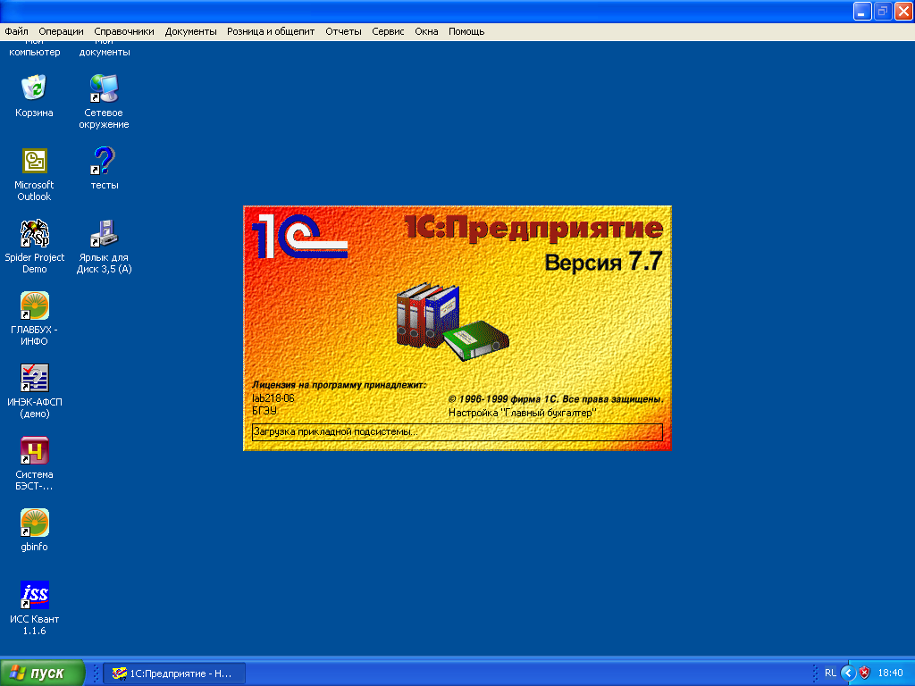
Task: Select the Ярлык для Диск 3,5 (A) icon
Action: tap(104, 233)
